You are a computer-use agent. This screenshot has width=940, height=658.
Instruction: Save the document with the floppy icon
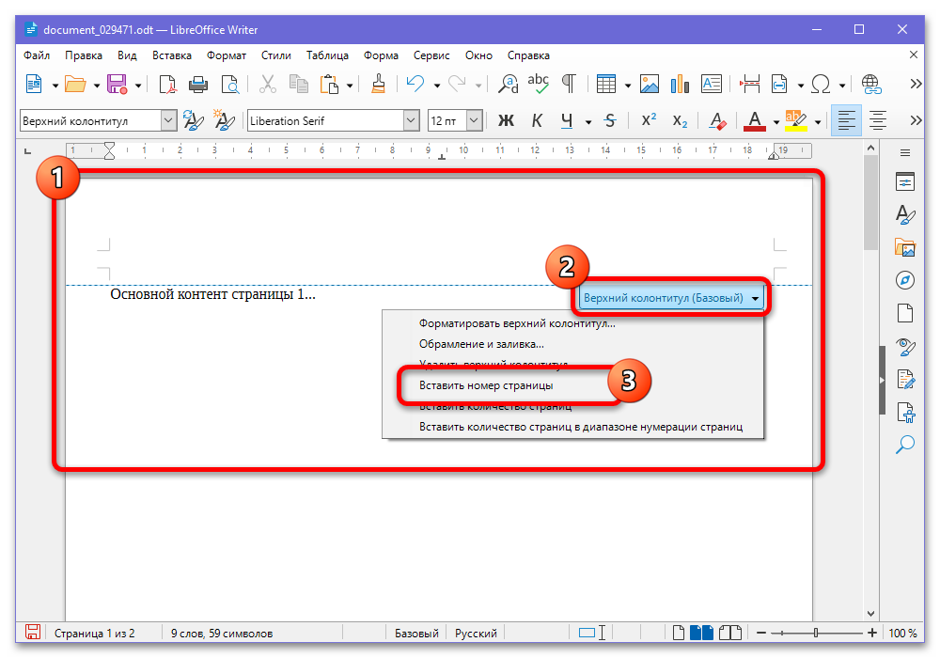(117, 85)
